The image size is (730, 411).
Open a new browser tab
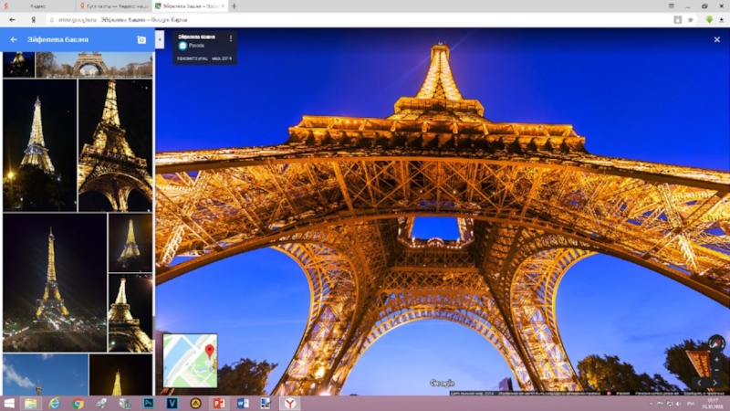point(235,6)
